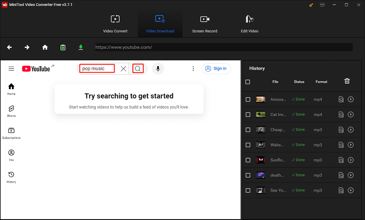The height and width of the screenshot is (220, 365).
Task: Clear the search text with X
Action: click(124, 69)
